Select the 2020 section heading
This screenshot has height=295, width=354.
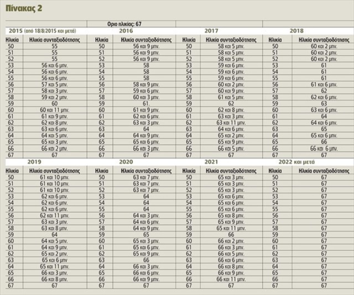click(126, 163)
